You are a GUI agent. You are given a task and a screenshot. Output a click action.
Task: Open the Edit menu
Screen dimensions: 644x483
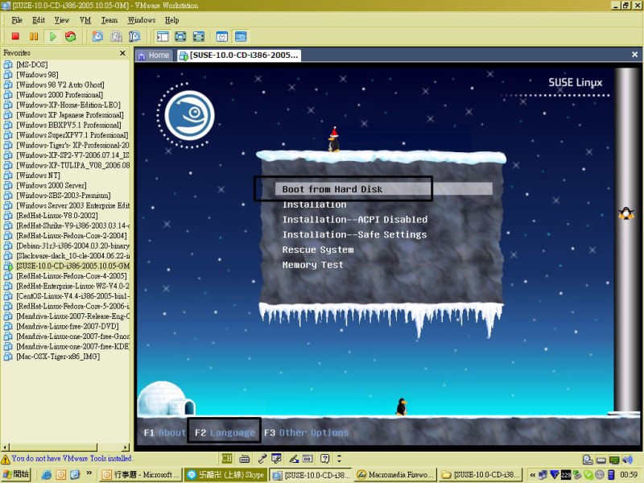(39, 20)
